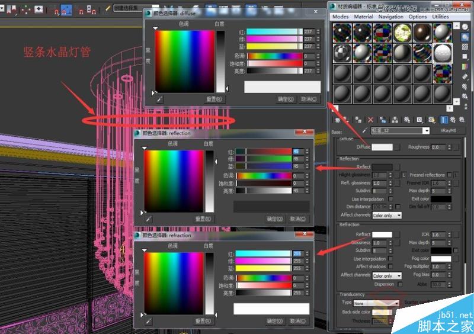Open the Navigation menu in material editor
Image resolution: width=474 pixels, height=334 pixels.
click(x=390, y=17)
